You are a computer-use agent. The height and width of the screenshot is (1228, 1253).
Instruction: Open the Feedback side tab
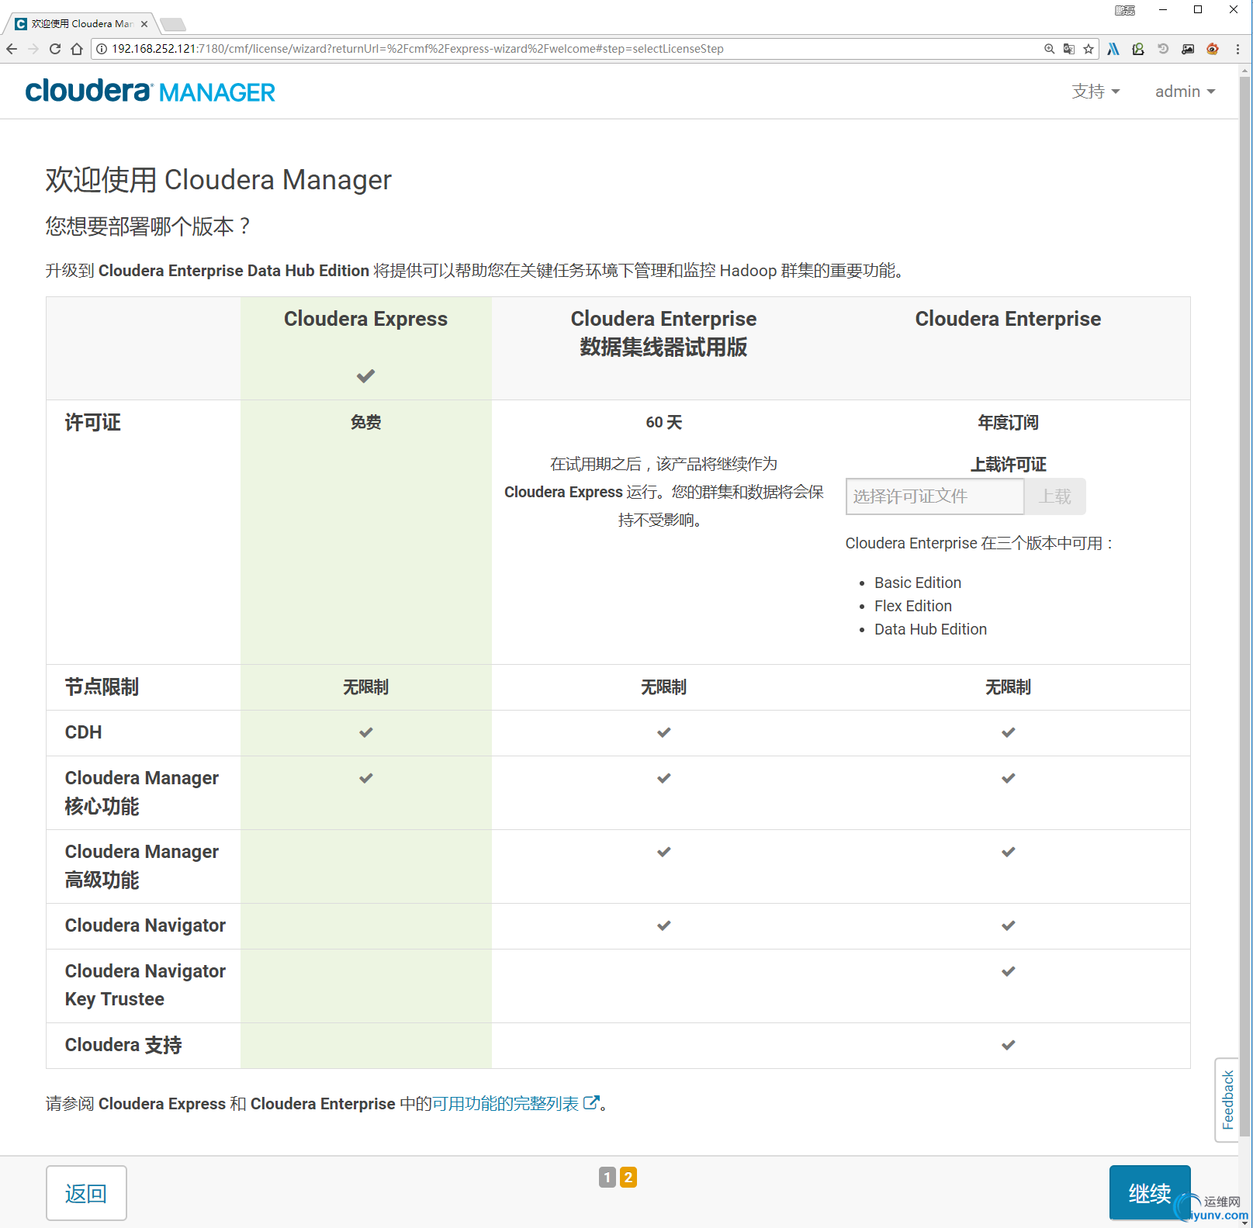click(1227, 1100)
